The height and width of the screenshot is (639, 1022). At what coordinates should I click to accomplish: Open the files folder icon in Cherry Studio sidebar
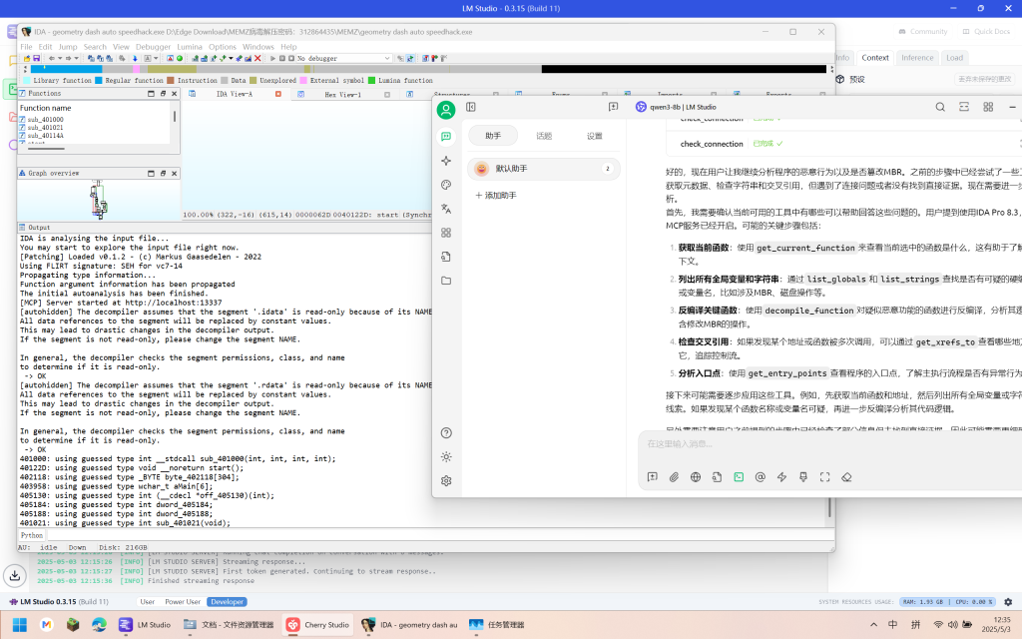point(446,281)
